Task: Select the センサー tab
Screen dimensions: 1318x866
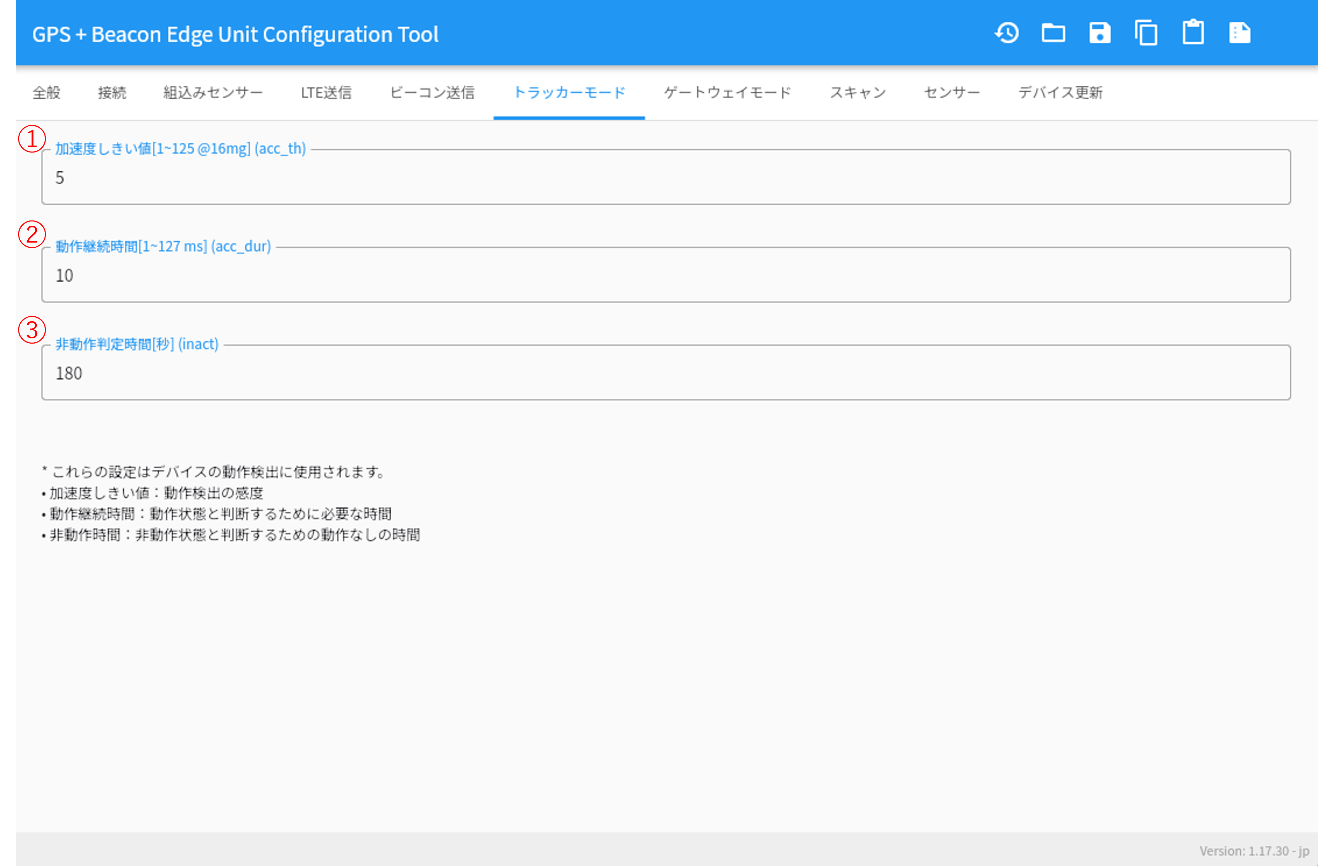Action: coord(952,93)
